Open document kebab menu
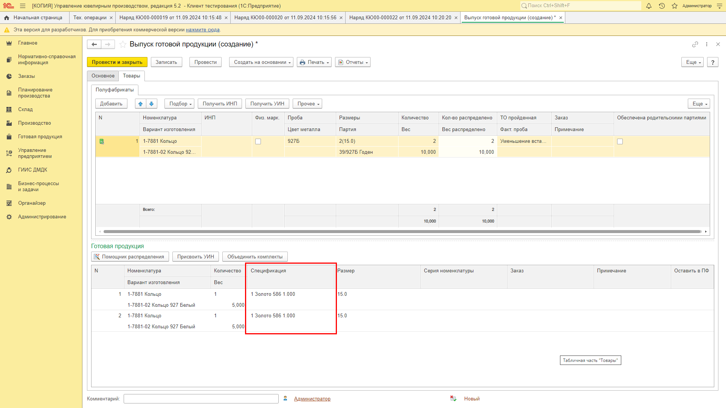The image size is (726, 408). [x=706, y=44]
